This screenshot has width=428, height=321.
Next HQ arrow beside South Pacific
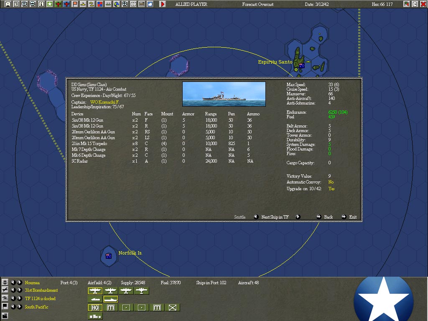pyautogui.click(x=20, y=306)
